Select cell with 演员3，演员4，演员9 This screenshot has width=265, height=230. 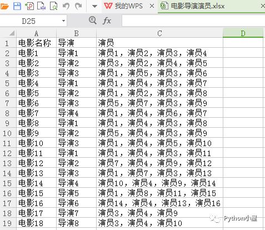159,213
